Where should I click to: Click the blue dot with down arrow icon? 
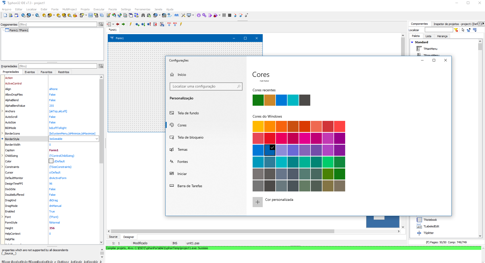[x=143, y=24]
